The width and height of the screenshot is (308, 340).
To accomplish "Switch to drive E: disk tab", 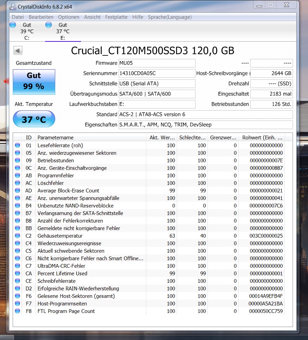I will 63,32.
